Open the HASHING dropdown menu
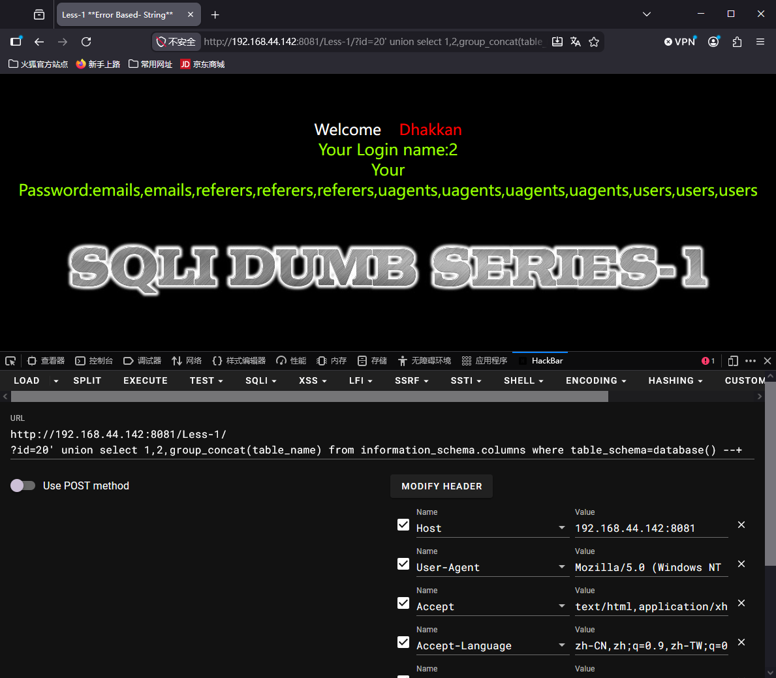The height and width of the screenshot is (678, 776). click(675, 380)
